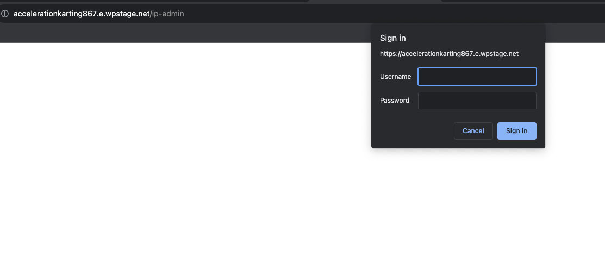This screenshot has width=605, height=274.
Task: Click the tab strip gap between the tabs
Action: pyautogui.click(x=375, y=1)
